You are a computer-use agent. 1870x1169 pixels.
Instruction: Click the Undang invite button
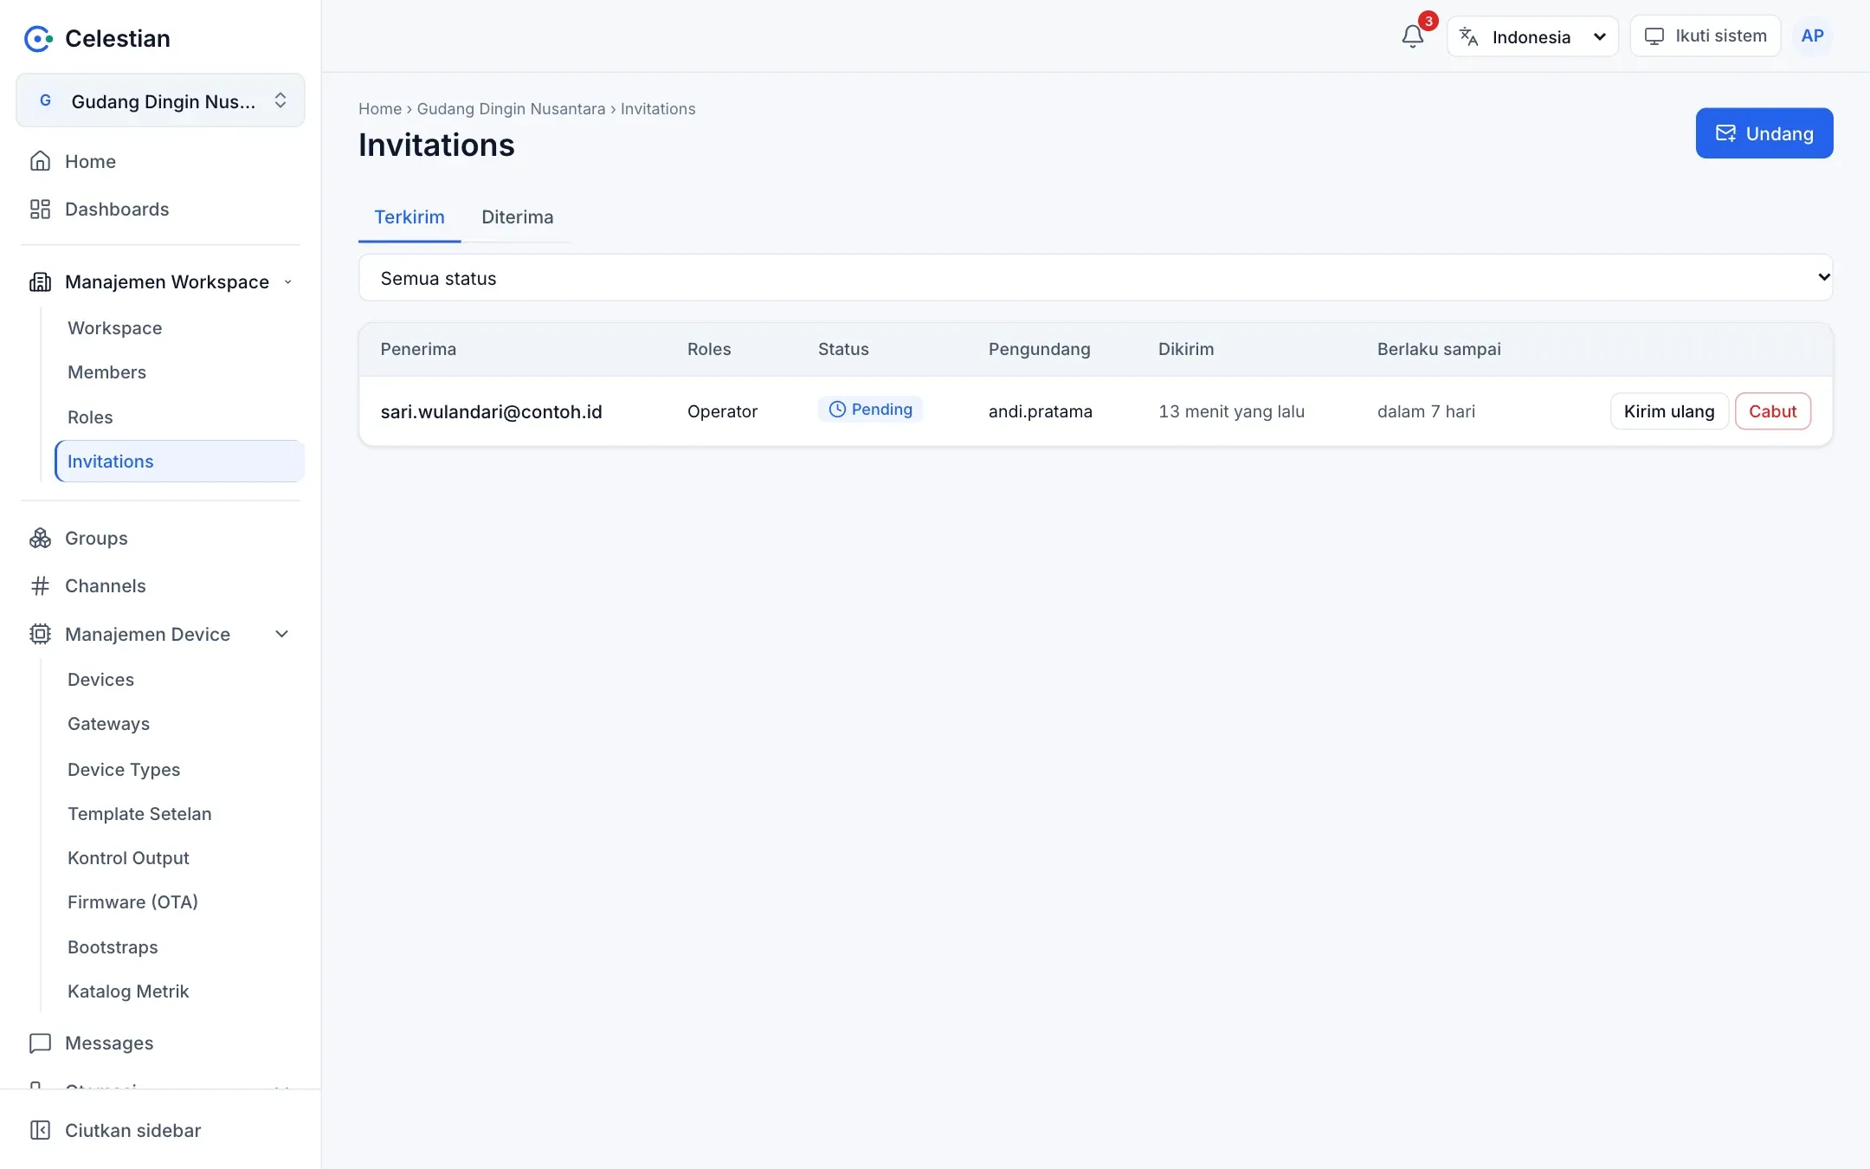[1764, 133]
